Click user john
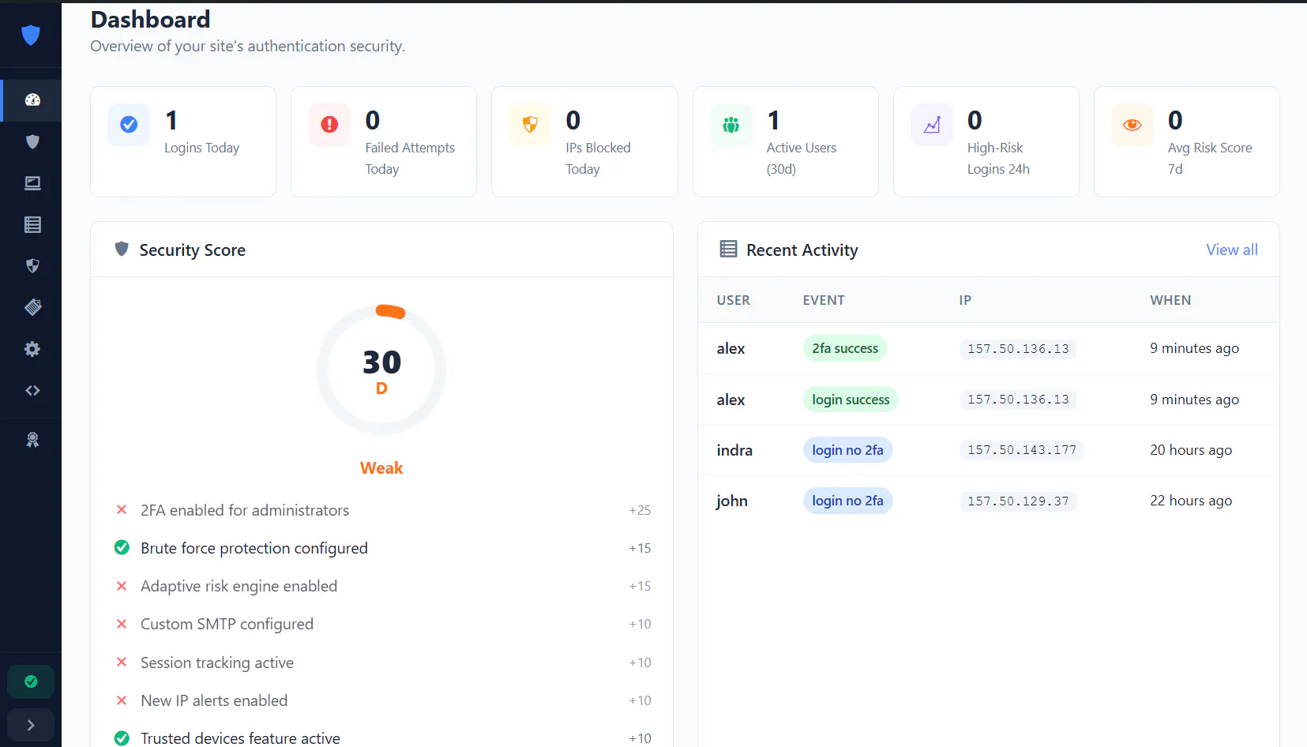The width and height of the screenshot is (1307, 747). pyautogui.click(x=731, y=501)
